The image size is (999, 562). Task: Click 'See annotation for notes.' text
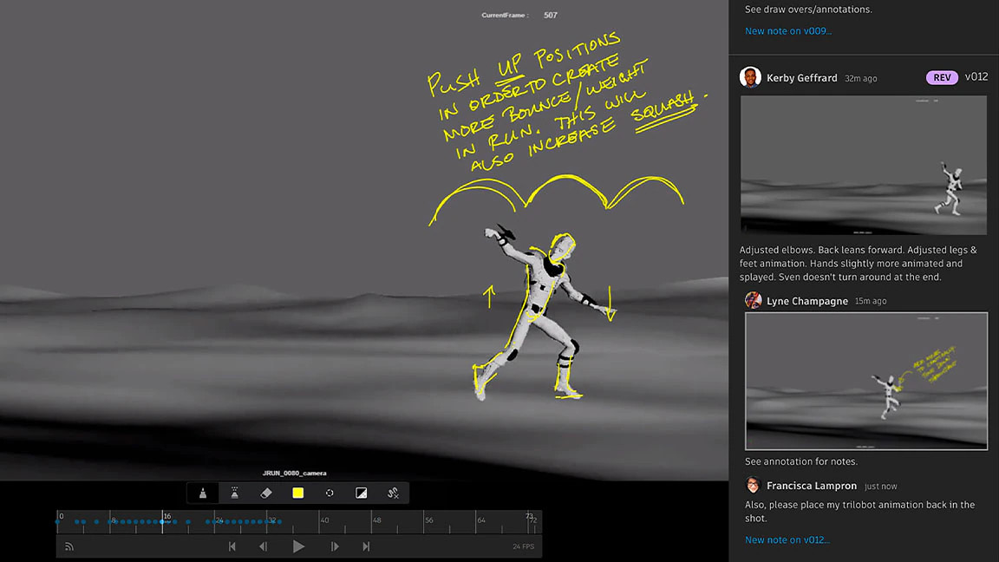click(801, 461)
